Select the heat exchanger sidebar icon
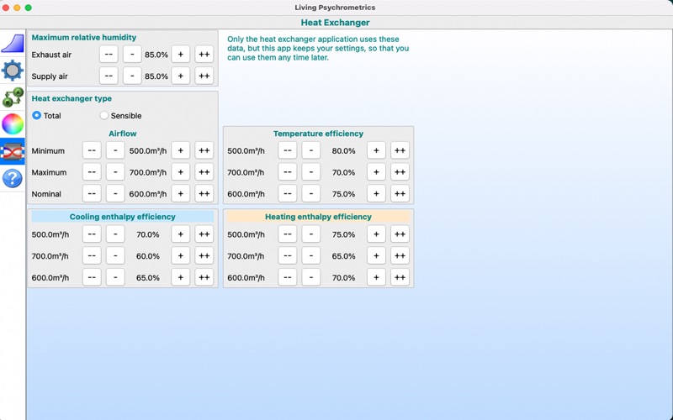This screenshot has height=420, width=673. [13, 151]
